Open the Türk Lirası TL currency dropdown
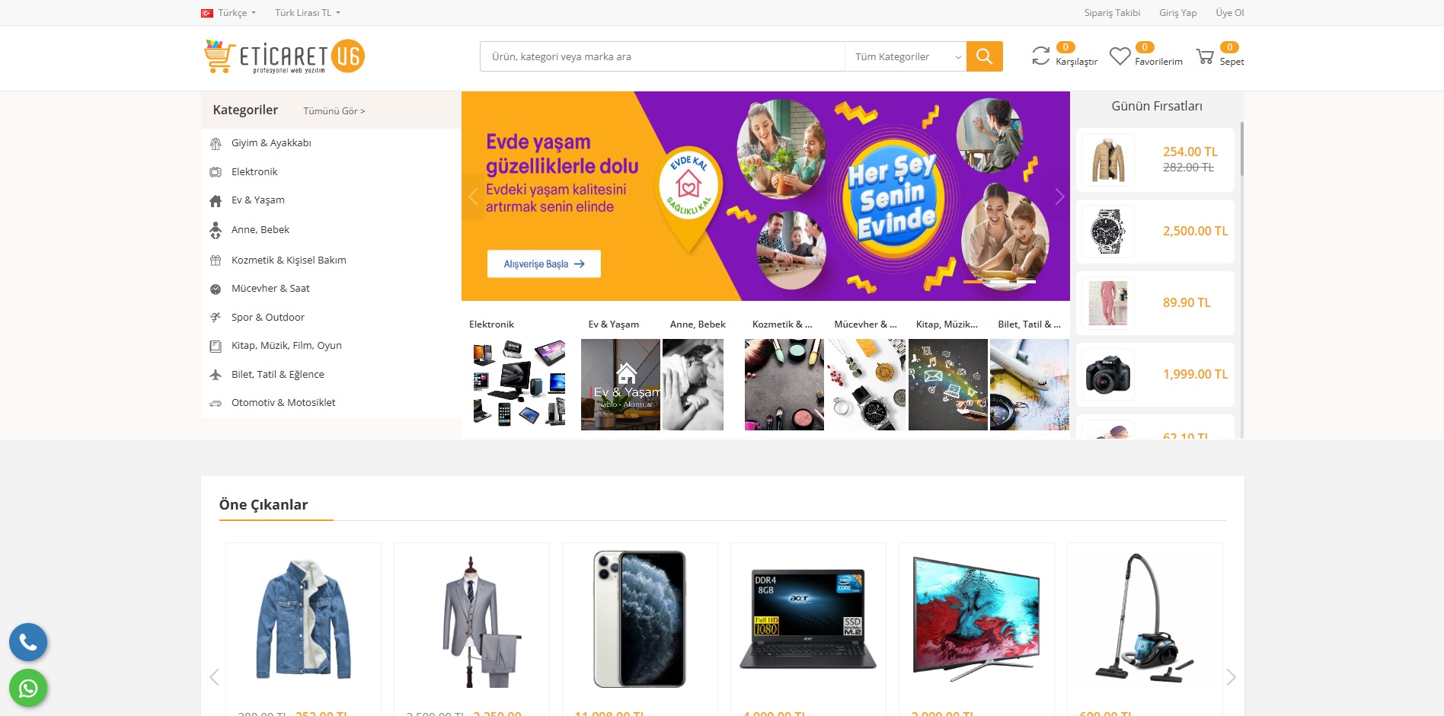 [x=308, y=13]
